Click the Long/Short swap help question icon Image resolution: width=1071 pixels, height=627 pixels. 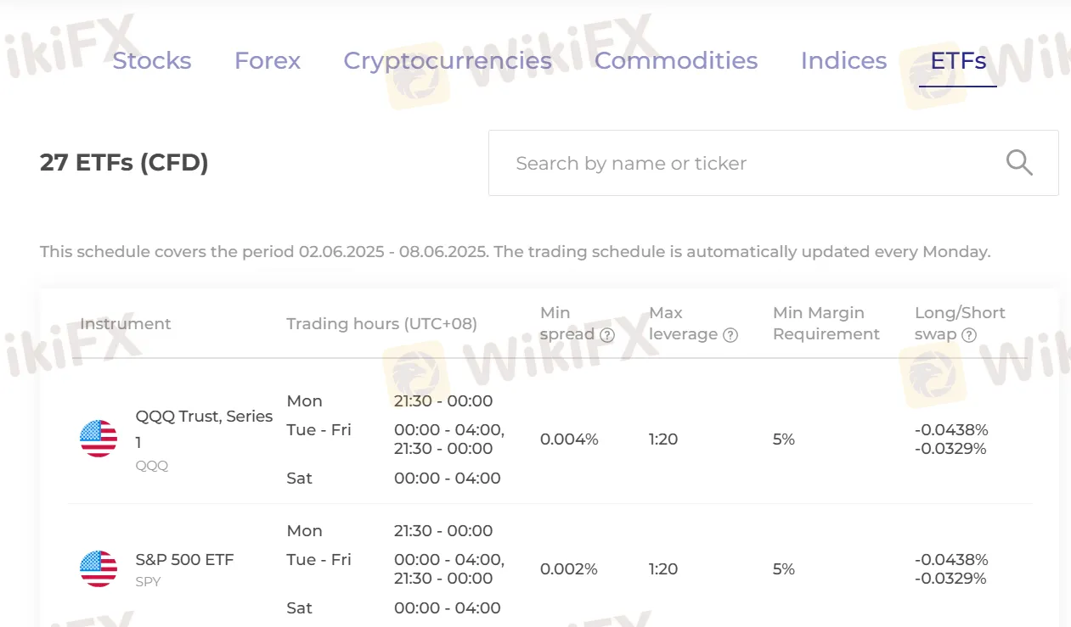click(969, 335)
